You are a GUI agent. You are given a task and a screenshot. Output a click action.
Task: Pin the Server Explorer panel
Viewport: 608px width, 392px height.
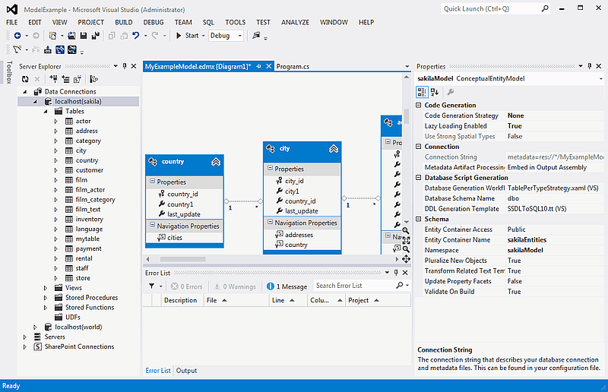[x=125, y=66]
